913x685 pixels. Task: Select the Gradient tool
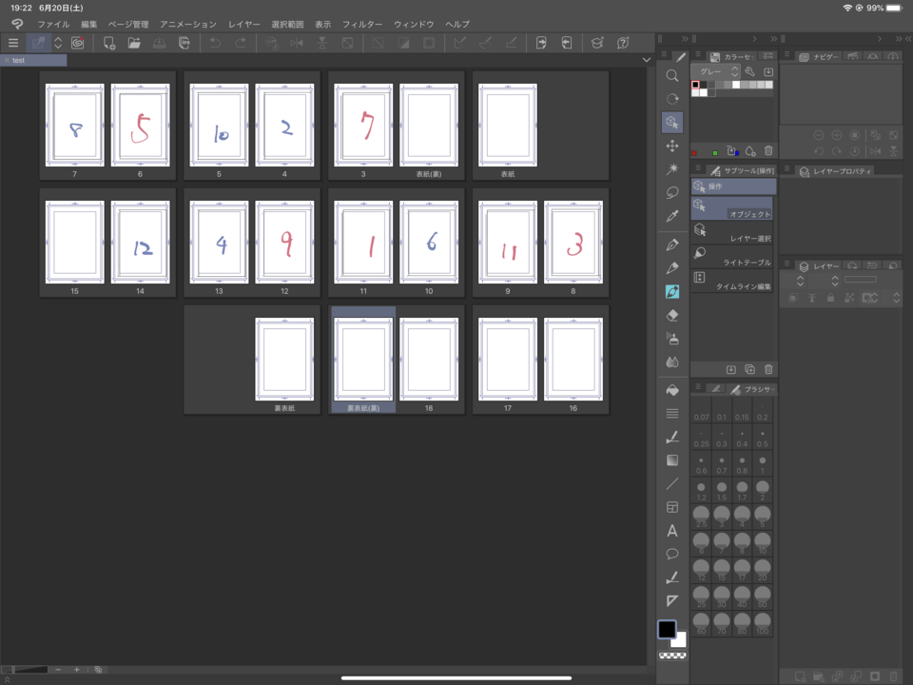click(x=672, y=460)
